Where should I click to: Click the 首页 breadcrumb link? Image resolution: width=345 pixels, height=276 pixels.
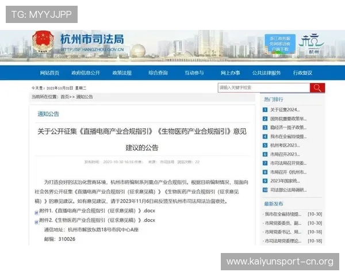pyautogui.click(x=64, y=97)
